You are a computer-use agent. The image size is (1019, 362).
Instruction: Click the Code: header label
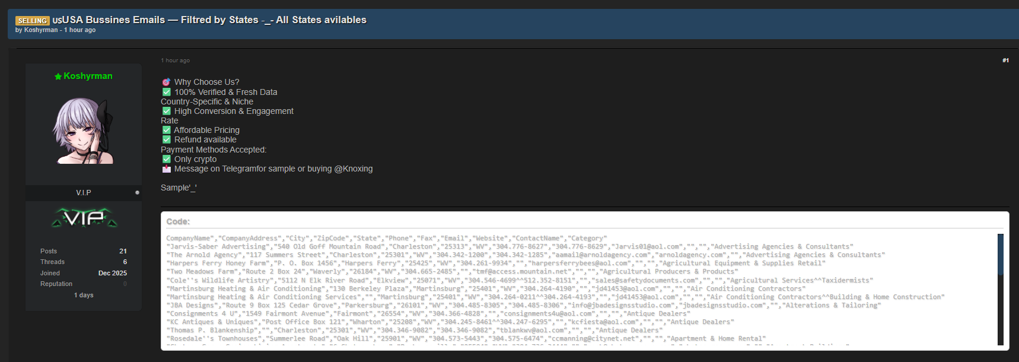(178, 221)
